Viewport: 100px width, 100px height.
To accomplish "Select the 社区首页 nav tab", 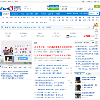I will tap(6, 14).
